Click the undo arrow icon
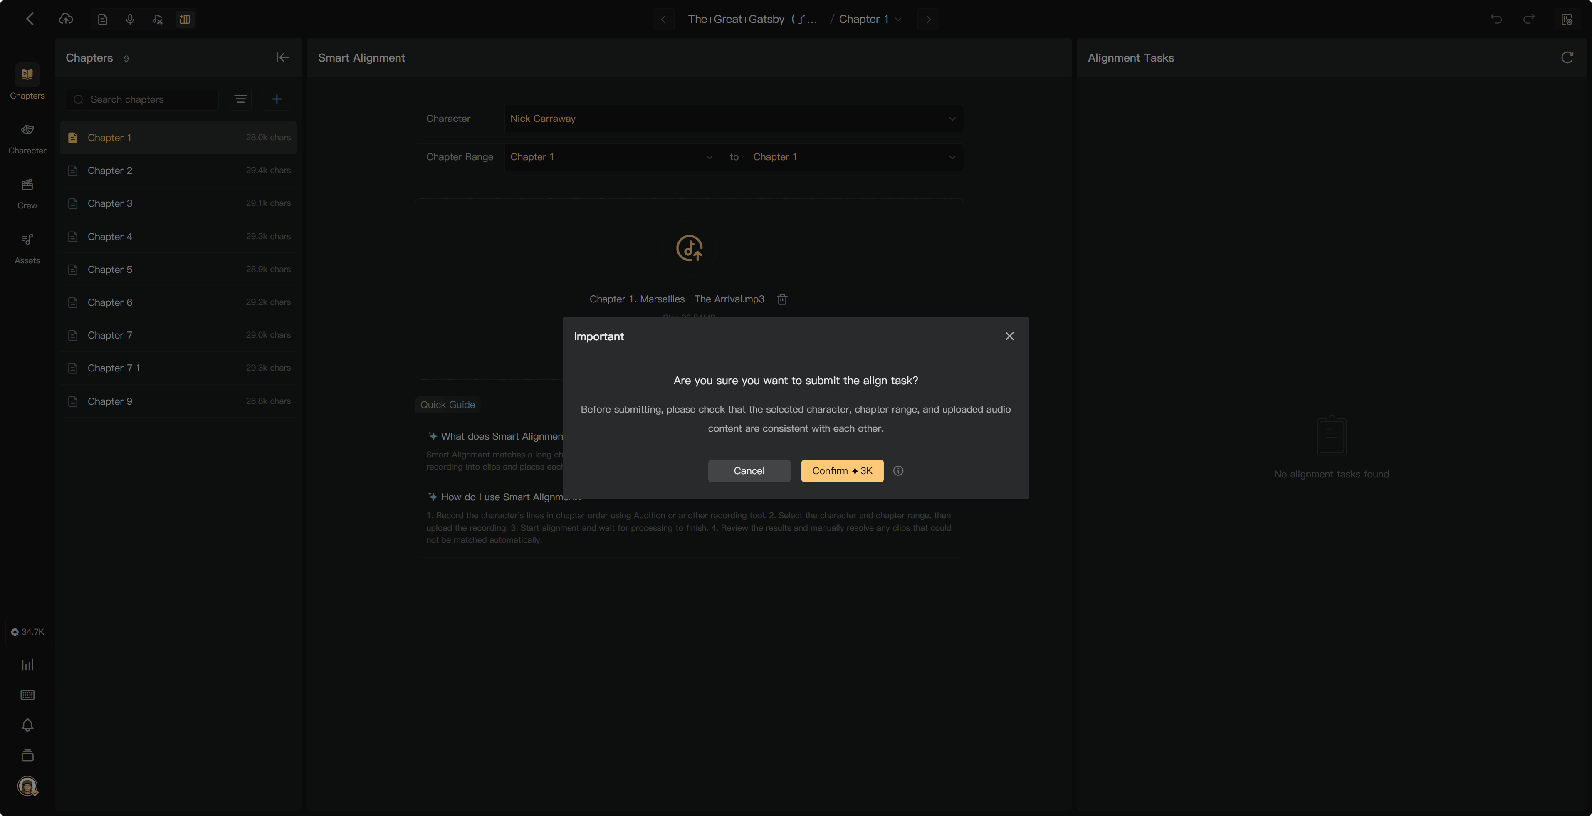1592x816 pixels. [x=1496, y=19]
